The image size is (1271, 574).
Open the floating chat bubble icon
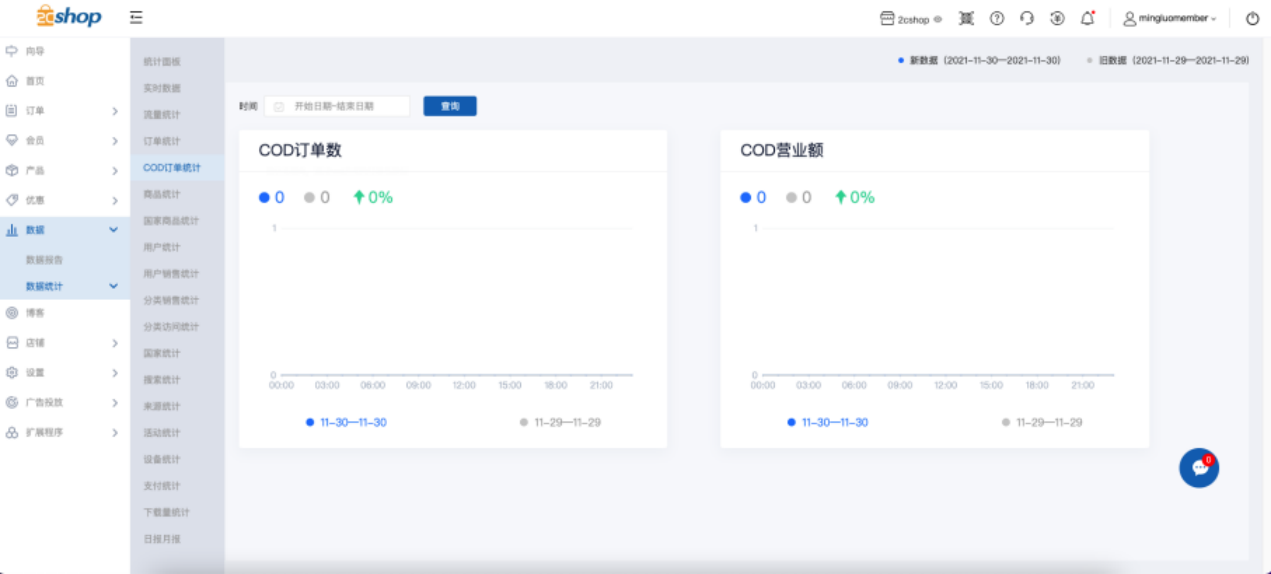(x=1199, y=468)
